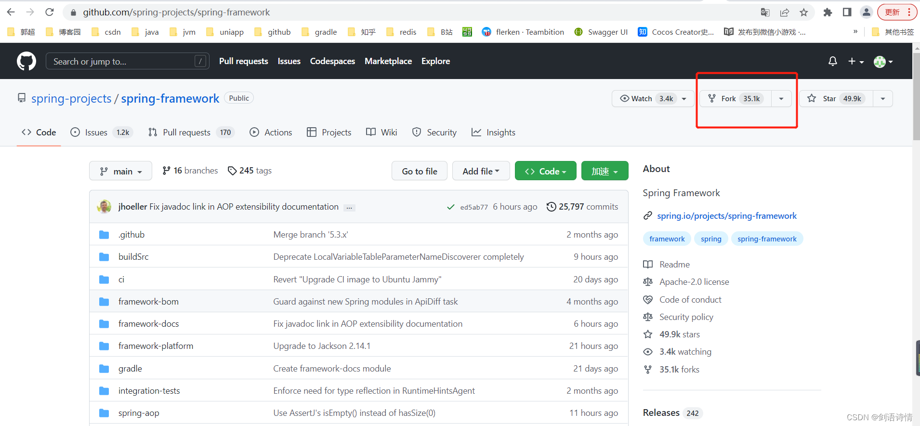Open browser extensions puzzle icon
Image resolution: width=920 pixels, height=426 pixels.
(828, 13)
